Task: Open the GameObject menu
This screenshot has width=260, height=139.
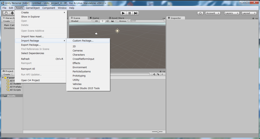Action: tap(33, 8)
